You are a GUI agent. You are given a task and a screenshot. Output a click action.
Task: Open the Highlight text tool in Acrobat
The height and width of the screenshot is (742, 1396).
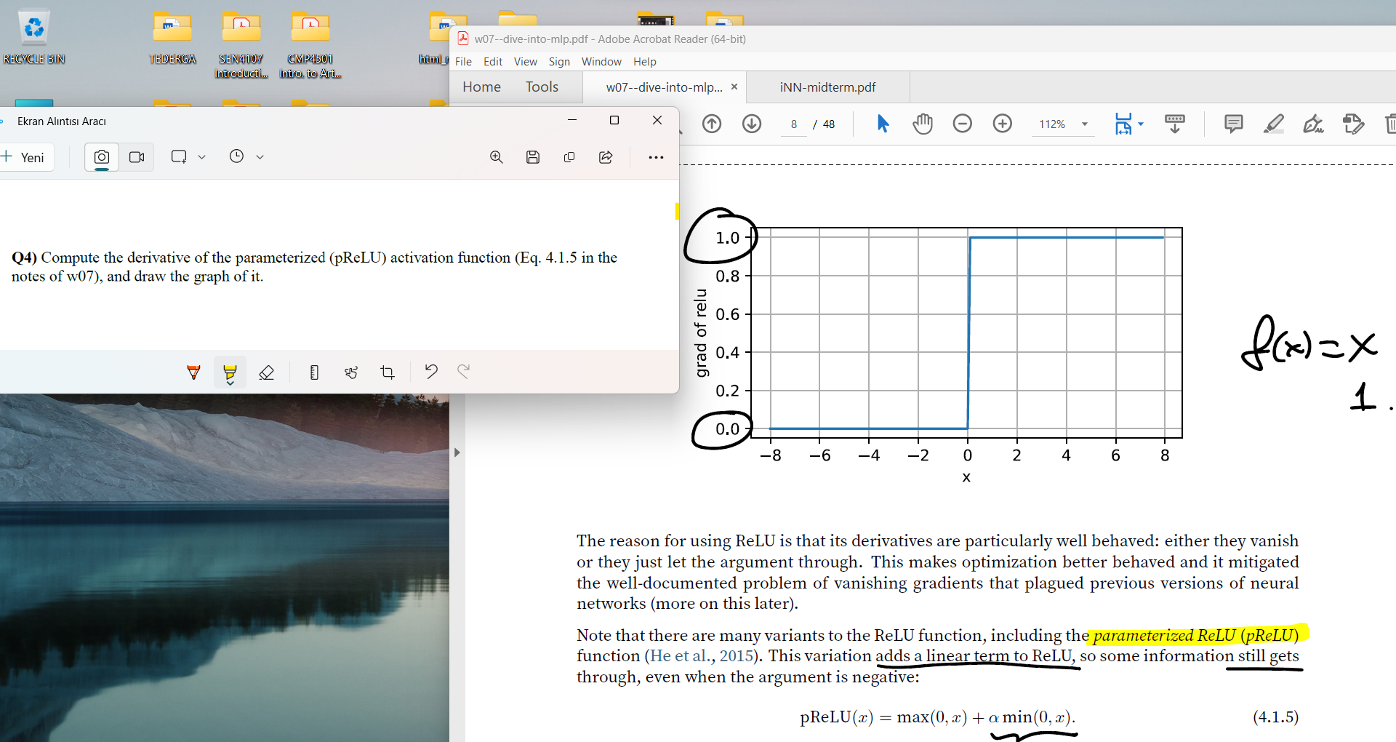pyautogui.click(x=1273, y=124)
